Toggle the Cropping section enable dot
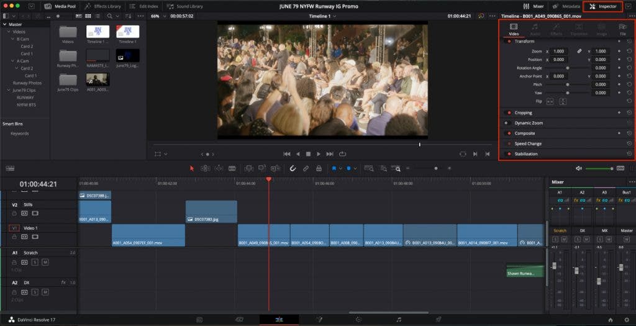636x326 pixels. click(509, 113)
